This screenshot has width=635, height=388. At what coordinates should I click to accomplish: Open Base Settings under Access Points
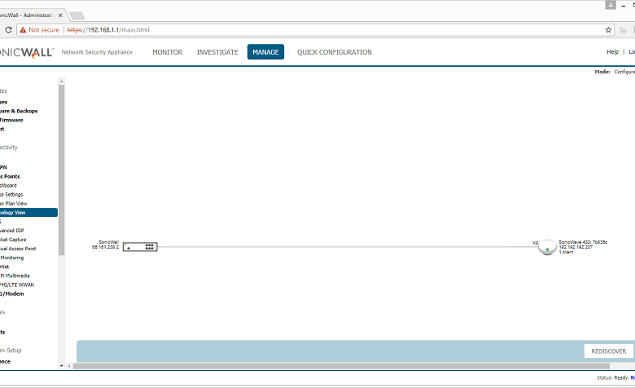click(11, 194)
